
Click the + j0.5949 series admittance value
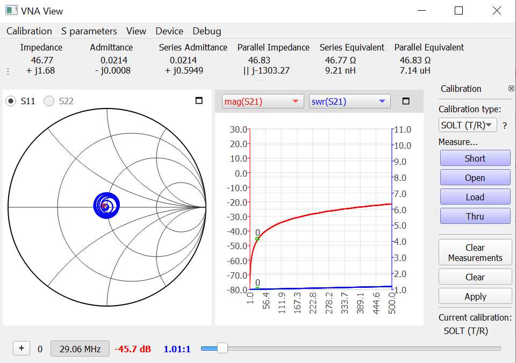pos(184,70)
